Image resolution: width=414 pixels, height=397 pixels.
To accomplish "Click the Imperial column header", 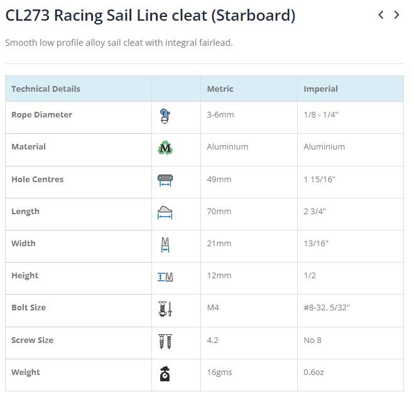I will click(320, 89).
